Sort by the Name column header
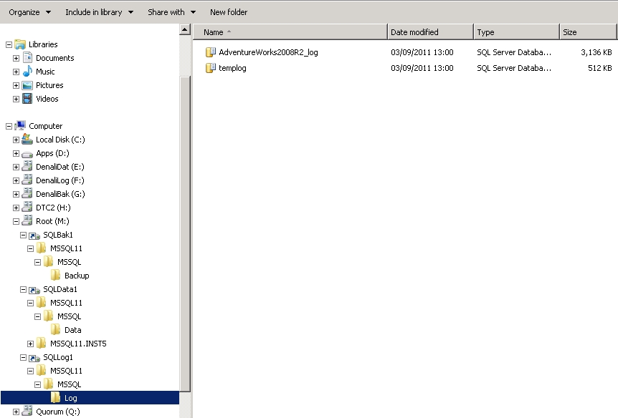The width and height of the screenshot is (618, 418). tap(290, 32)
